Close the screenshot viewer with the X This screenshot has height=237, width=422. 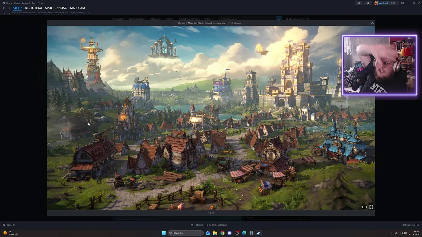click(x=372, y=23)
